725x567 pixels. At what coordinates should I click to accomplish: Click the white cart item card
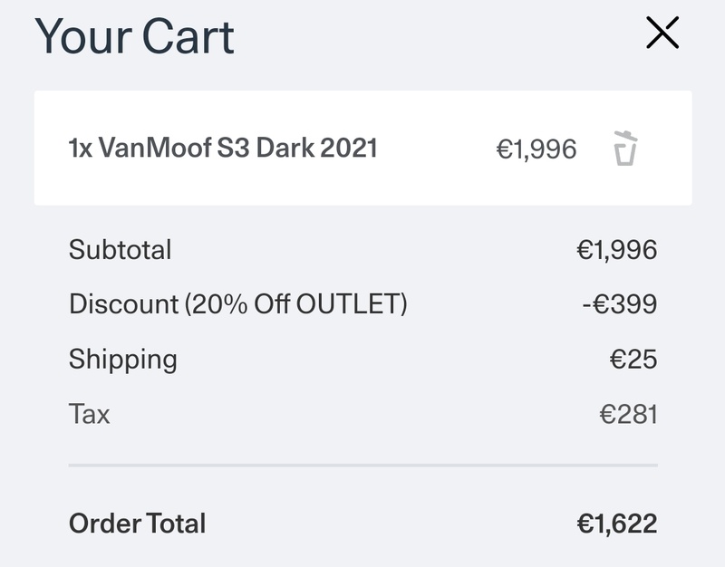coord(363,148)
